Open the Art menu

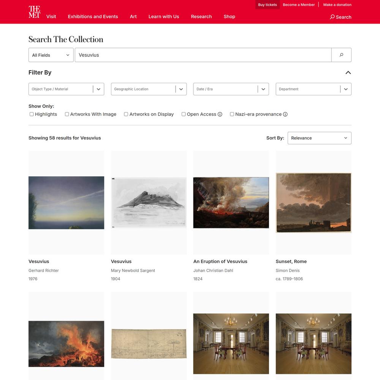coord(133,16)
